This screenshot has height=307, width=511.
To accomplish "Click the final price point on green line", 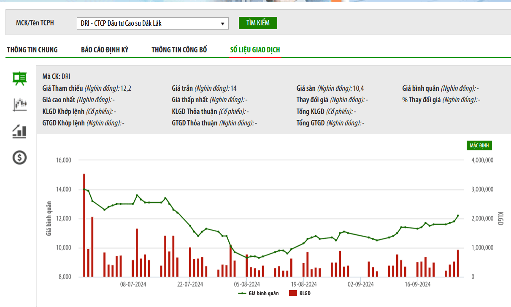I will 458,216.
